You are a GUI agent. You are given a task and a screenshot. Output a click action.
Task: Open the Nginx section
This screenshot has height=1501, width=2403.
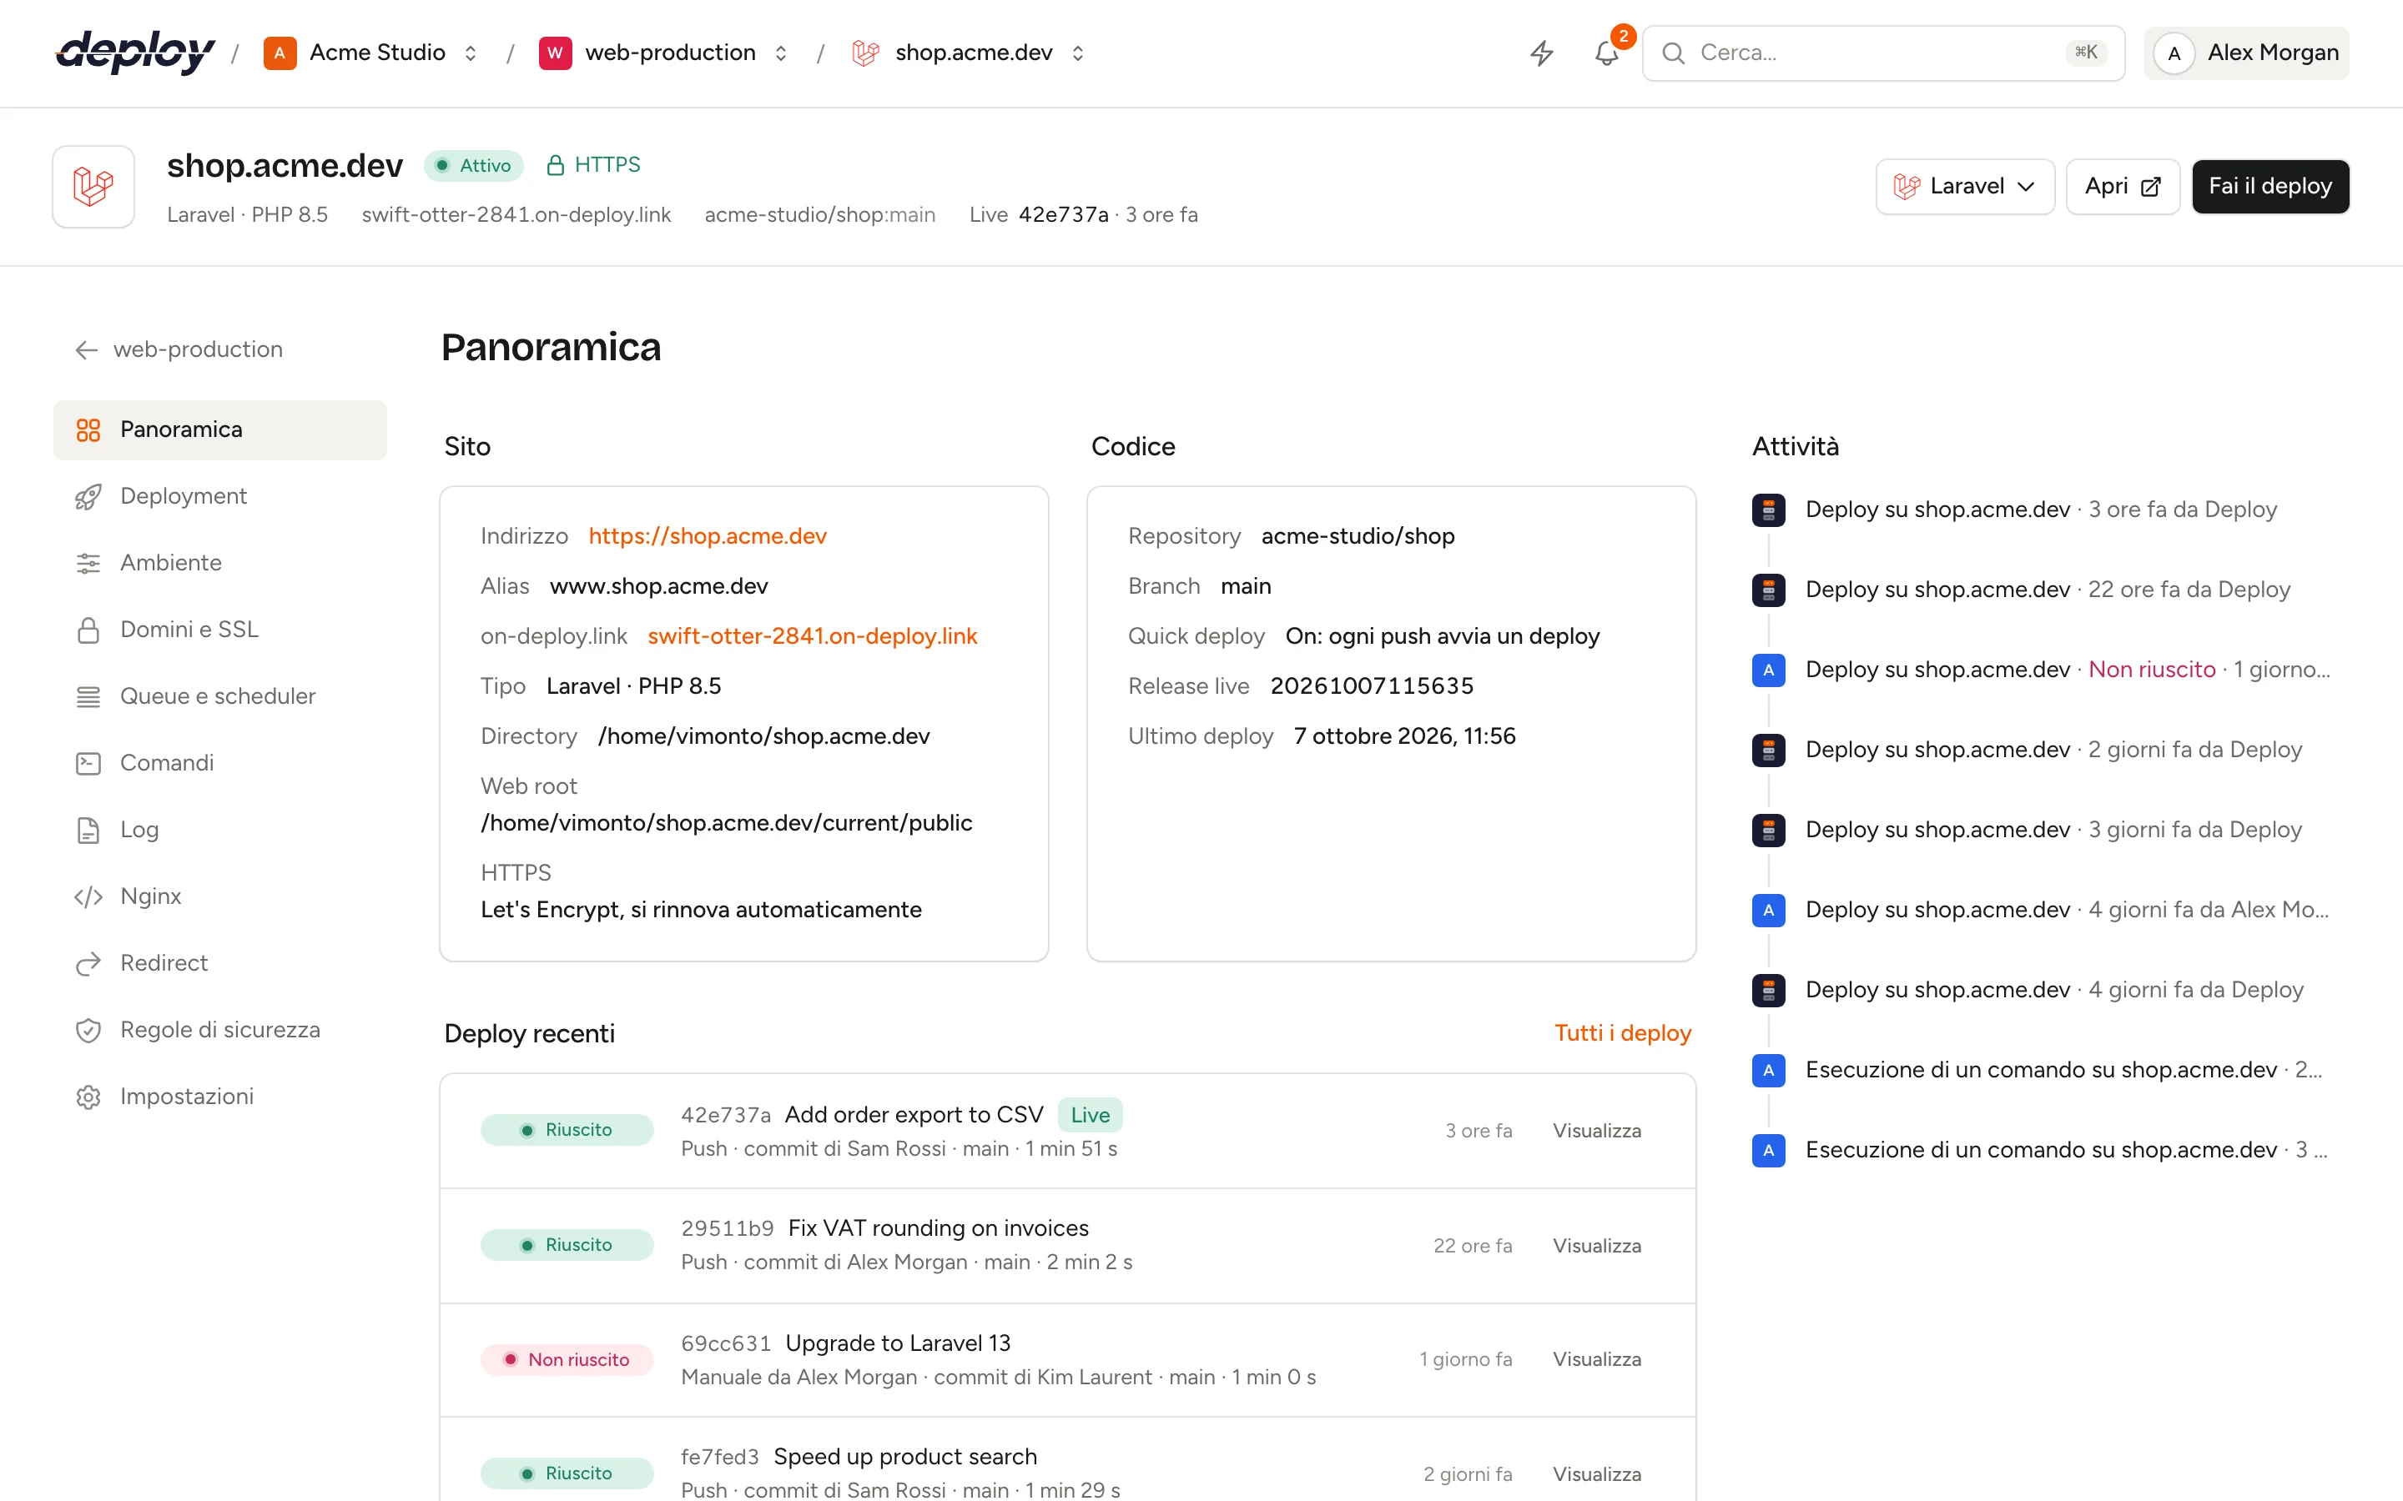[x=219, y=896]
